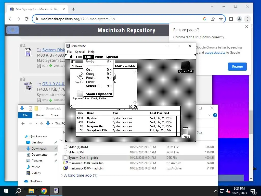Click the floppy disk icon for item #2
This screenshot has width=261, height=196.
pyautogui.click(x=28, y=52)
